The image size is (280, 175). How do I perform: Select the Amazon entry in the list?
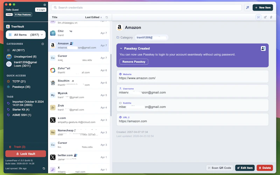click(78, 45)
